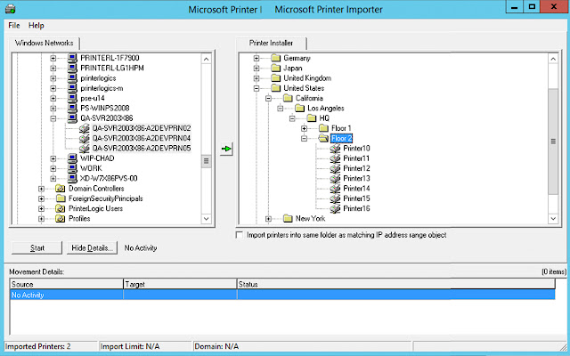Screen dimensions: 570x356
Task: Click Domain: N/A status text
Action: 216,346
